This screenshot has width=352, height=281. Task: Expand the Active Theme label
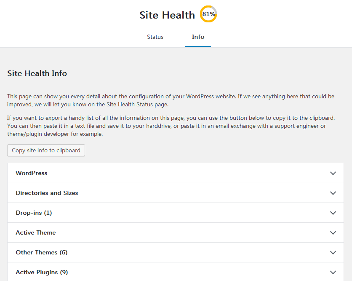click(36, 233)
